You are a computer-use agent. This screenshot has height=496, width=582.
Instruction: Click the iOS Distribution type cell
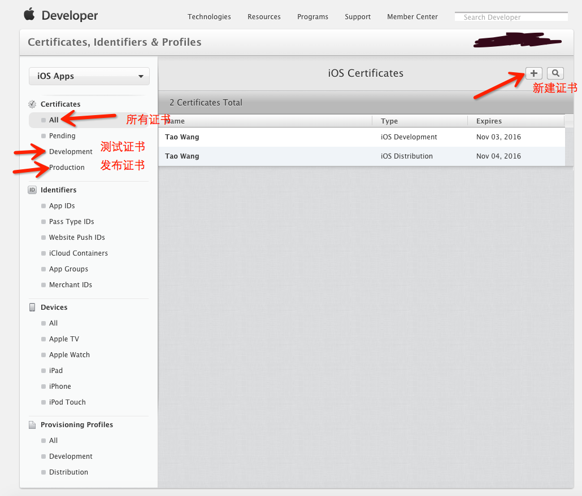[x=407, y=156]
